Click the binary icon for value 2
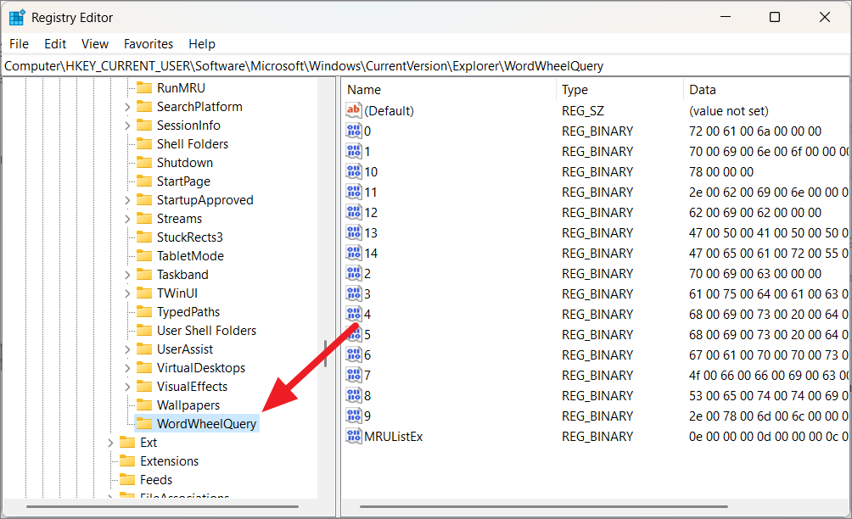Image resolution: width=852 pixels, height=519 pixels. point(354,274)
